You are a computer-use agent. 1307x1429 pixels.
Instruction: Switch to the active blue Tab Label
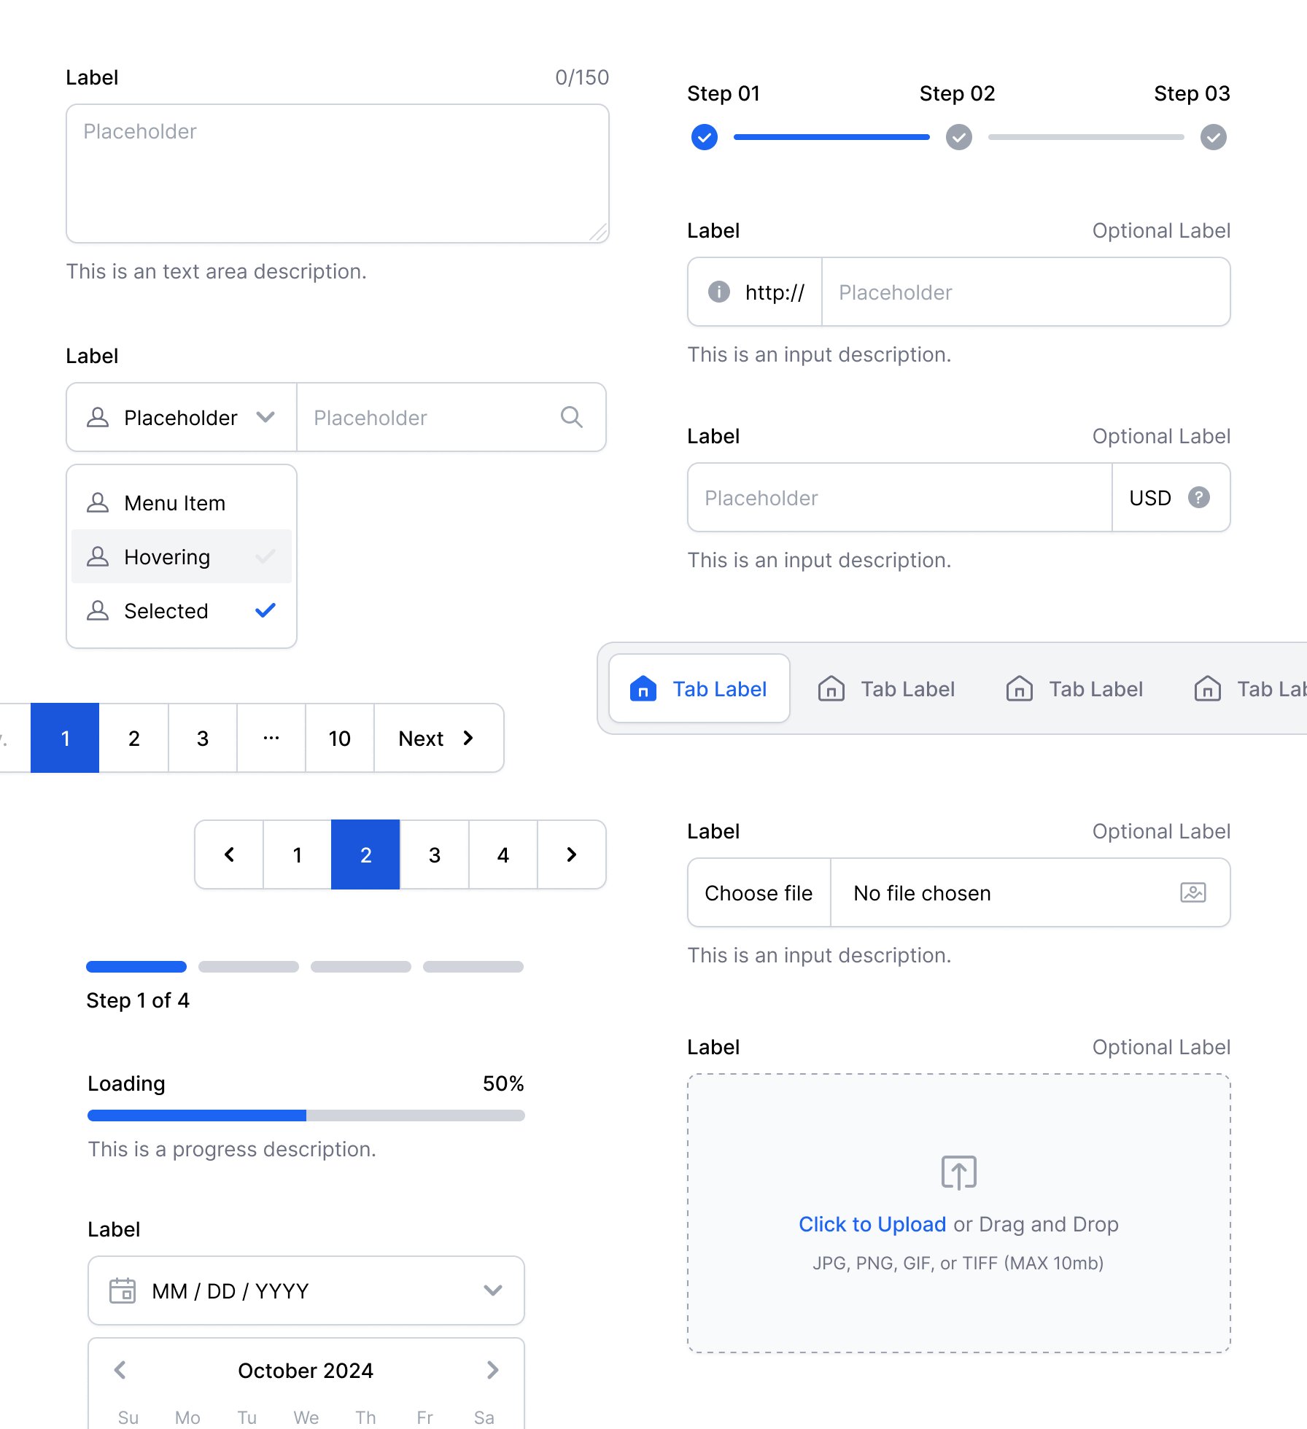pos(699,688)
